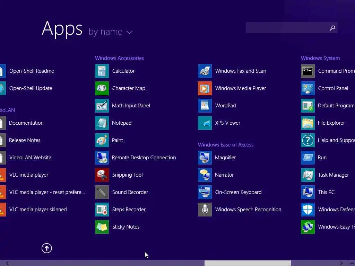Open the Control Panel icon
This screenshot has width=355, height=266.
308,88
